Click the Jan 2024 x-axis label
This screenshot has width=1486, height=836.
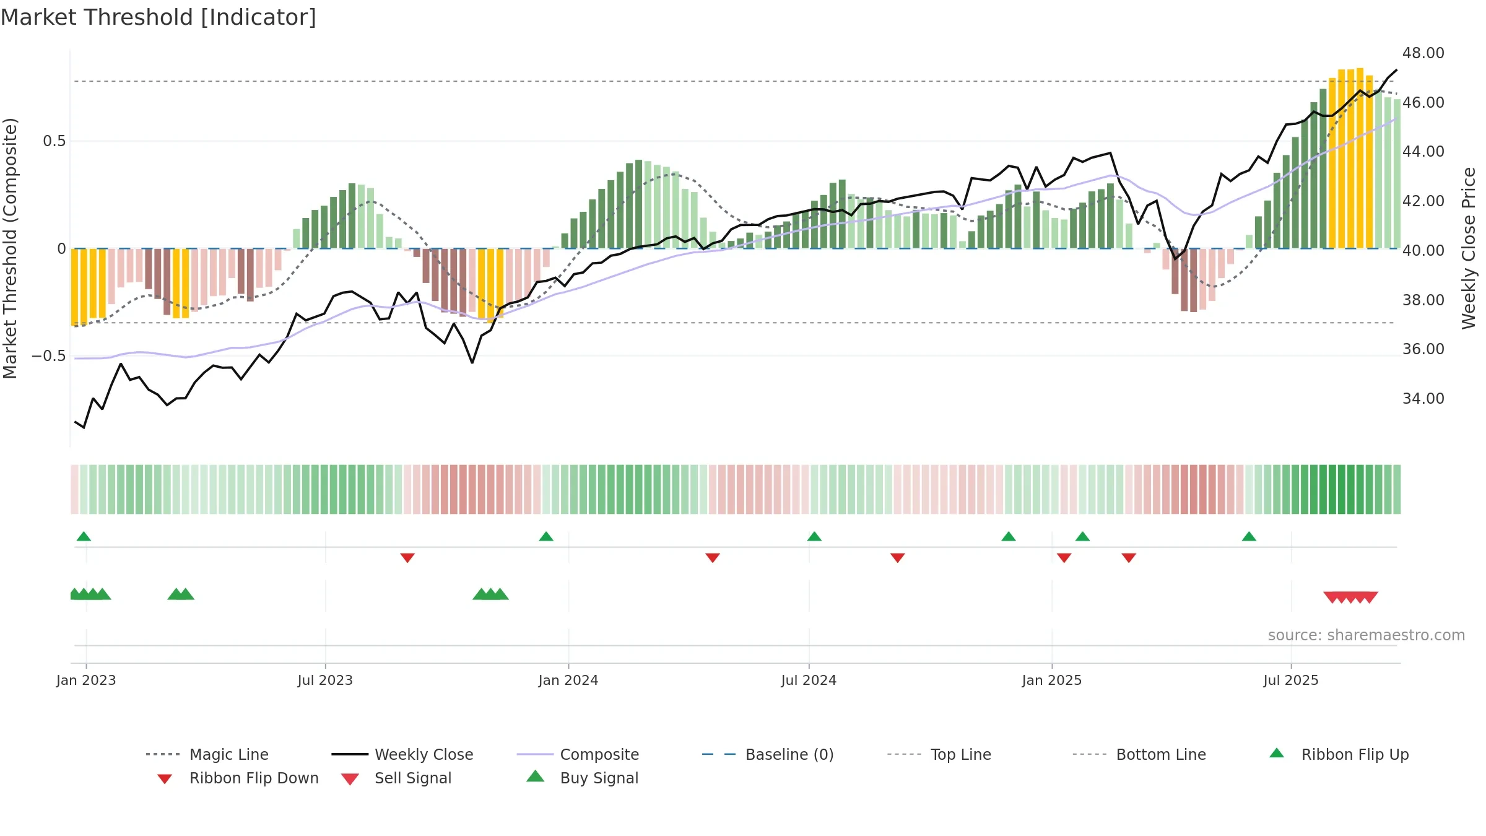(568, 680)
